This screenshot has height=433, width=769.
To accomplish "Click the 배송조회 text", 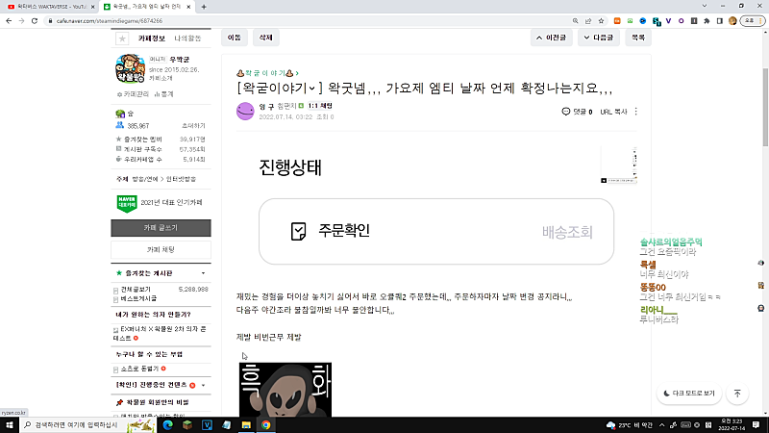I will click(567, 232).
